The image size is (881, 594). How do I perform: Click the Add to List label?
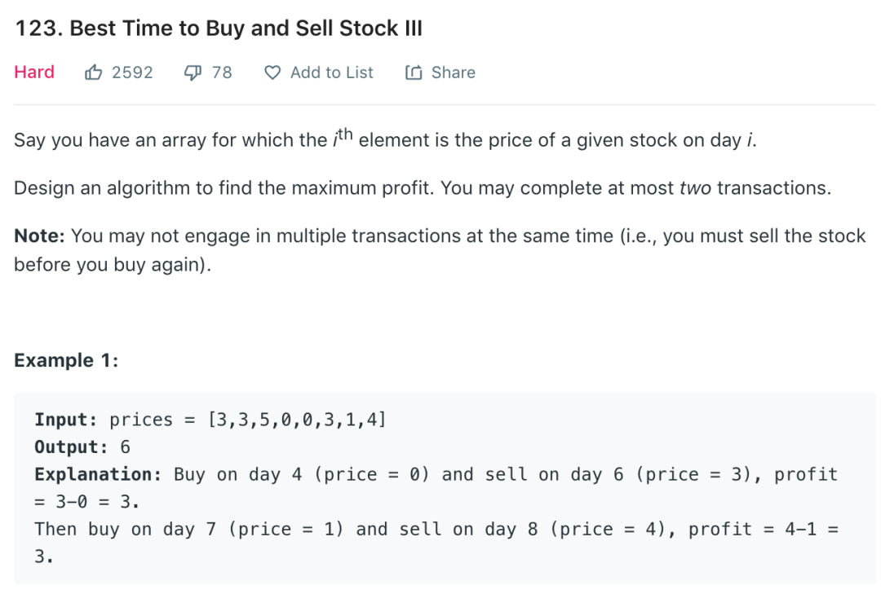[x=331, y=73]
